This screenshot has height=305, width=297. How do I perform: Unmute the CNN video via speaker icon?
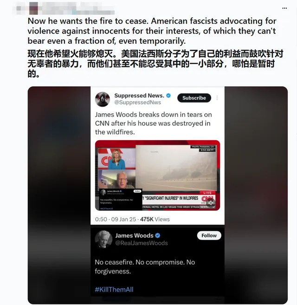[211, 203]
